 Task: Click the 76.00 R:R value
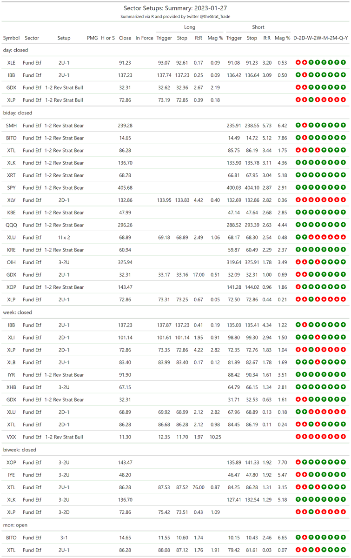tap(199, 487)
